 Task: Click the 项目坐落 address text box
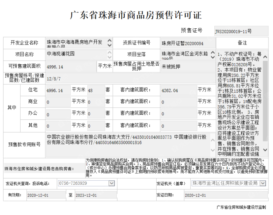[188, 54]
